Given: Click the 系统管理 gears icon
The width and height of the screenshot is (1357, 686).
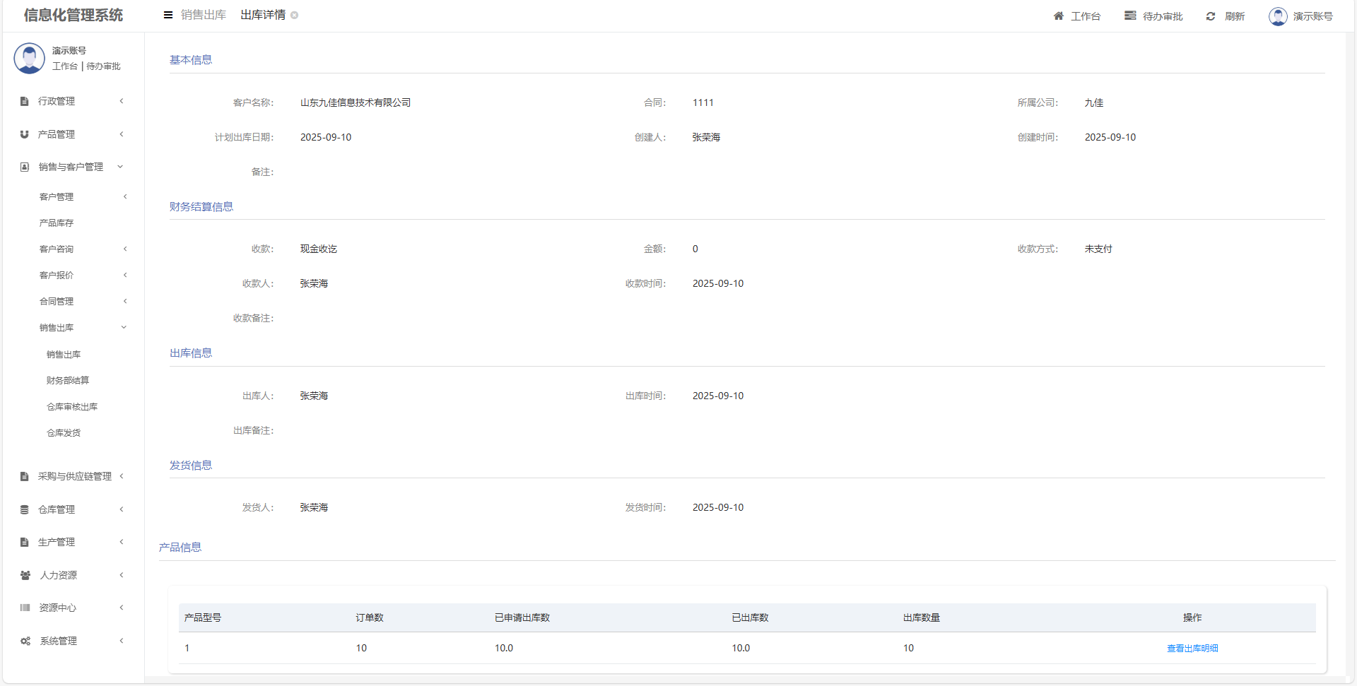Looking at the screenshot, I should 25,641.
